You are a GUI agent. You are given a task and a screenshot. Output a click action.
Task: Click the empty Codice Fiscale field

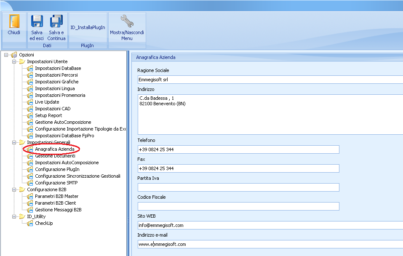tap(238, 206)
